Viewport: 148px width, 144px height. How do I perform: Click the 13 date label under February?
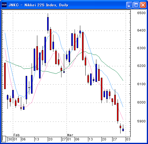coord(37,139)
